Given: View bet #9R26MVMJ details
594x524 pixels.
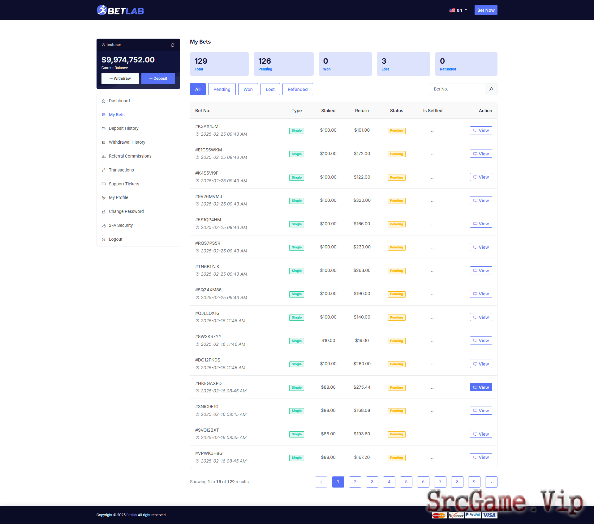Looking at the screenshot, I should point(481,201).
